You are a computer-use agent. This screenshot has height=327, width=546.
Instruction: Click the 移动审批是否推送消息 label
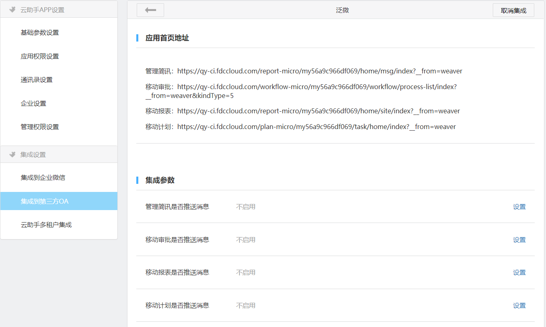coord(177,240)
